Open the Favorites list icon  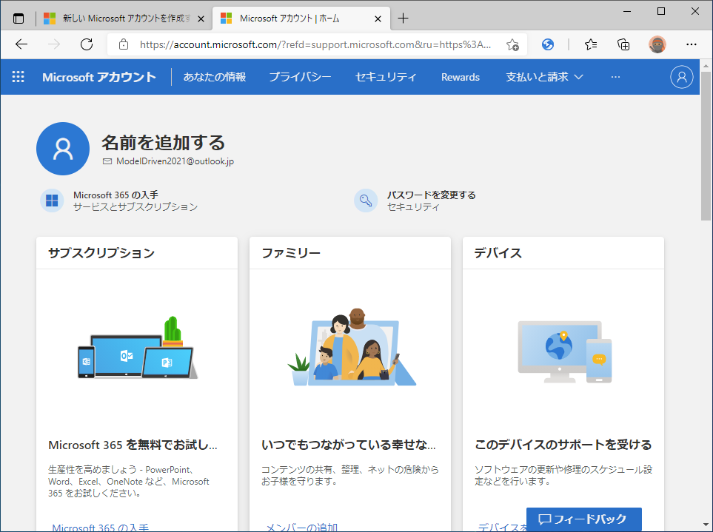591,44
